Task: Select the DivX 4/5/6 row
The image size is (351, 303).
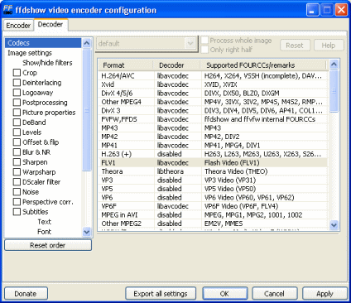Action: click(213, 94)
